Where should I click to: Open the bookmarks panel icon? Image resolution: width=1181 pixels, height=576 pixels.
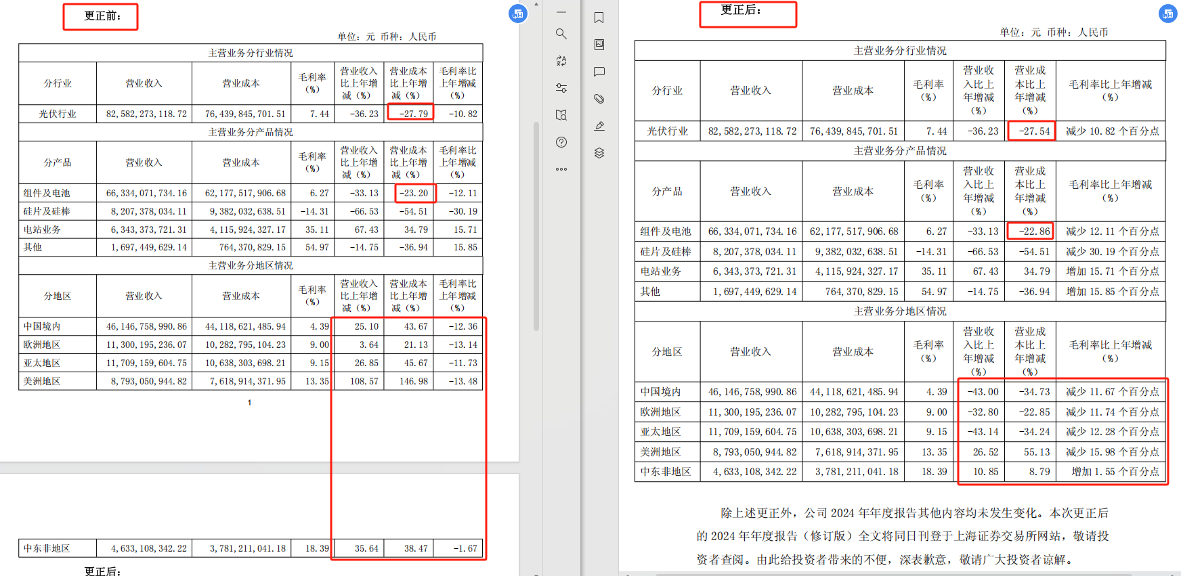pos(599,18)
